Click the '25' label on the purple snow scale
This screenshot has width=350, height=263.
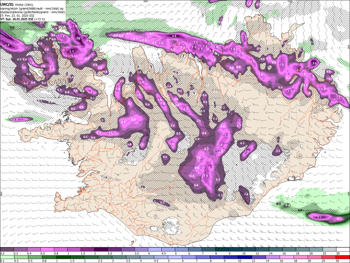pyautogui.click(x=324, y=253)
